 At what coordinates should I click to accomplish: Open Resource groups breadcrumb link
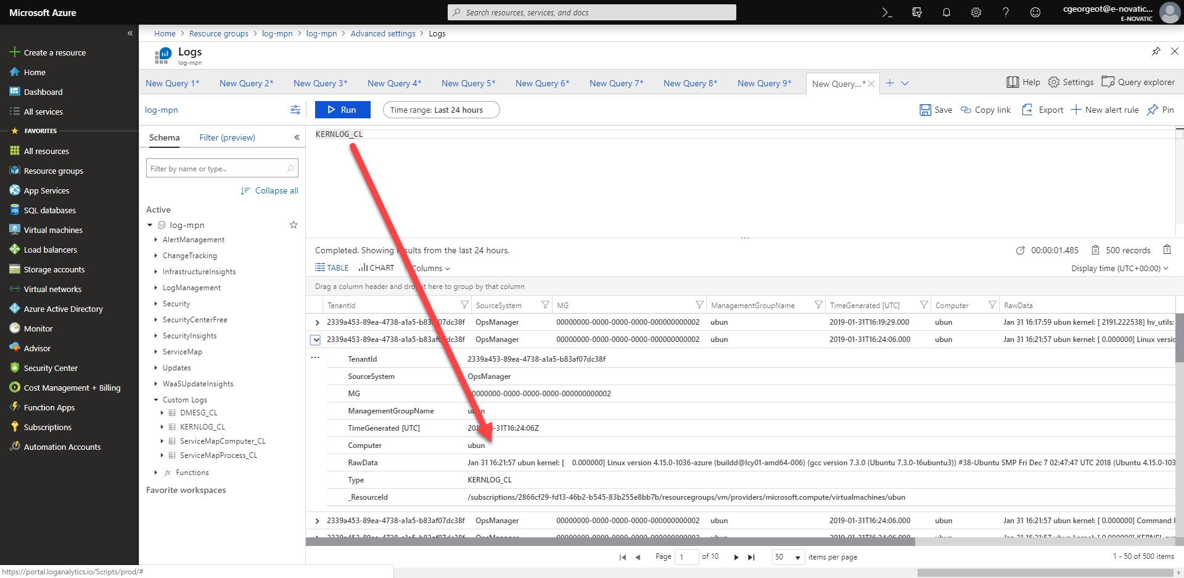pyautogui.click(x=219, y=33)
